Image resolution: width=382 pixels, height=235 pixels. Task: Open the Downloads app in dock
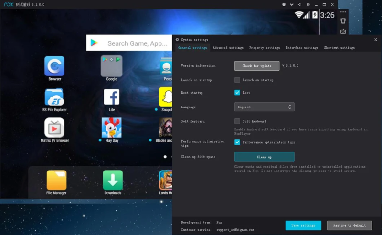113,181
